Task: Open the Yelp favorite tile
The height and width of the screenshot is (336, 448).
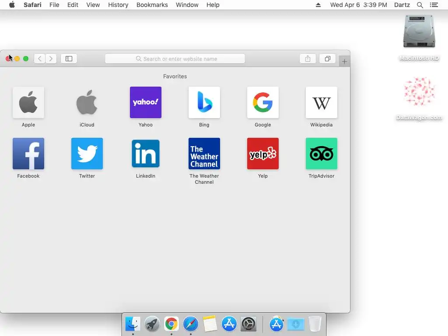Action: tap(262, 154)
